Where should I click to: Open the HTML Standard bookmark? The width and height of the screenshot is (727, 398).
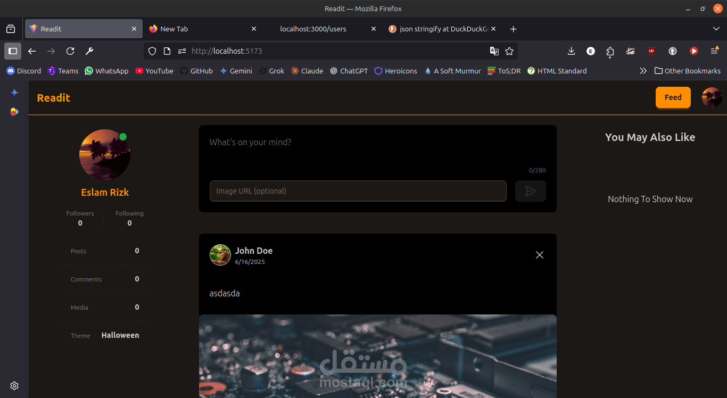(557, 71)
